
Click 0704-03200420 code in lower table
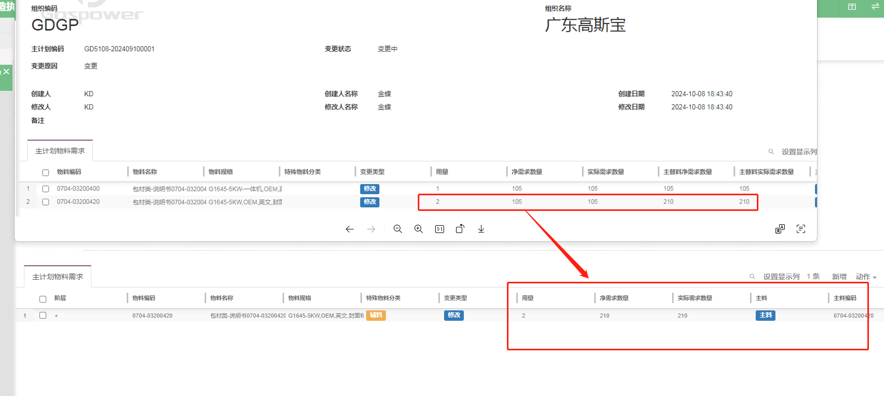pyautogui.click(x=152, y=316)
